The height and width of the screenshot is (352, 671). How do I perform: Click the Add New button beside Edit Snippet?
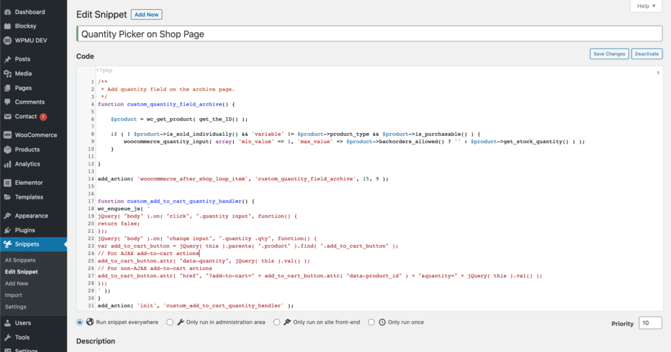146,14
